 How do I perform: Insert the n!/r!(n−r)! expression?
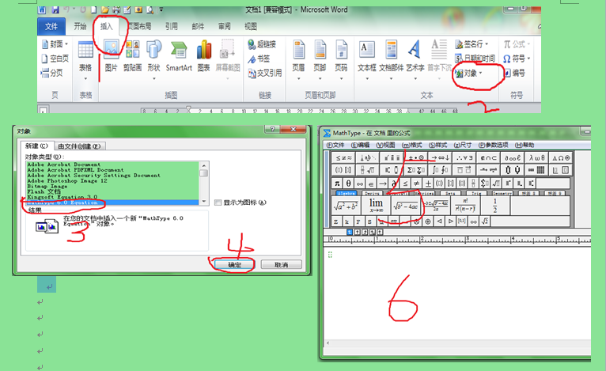click(465, 205)
